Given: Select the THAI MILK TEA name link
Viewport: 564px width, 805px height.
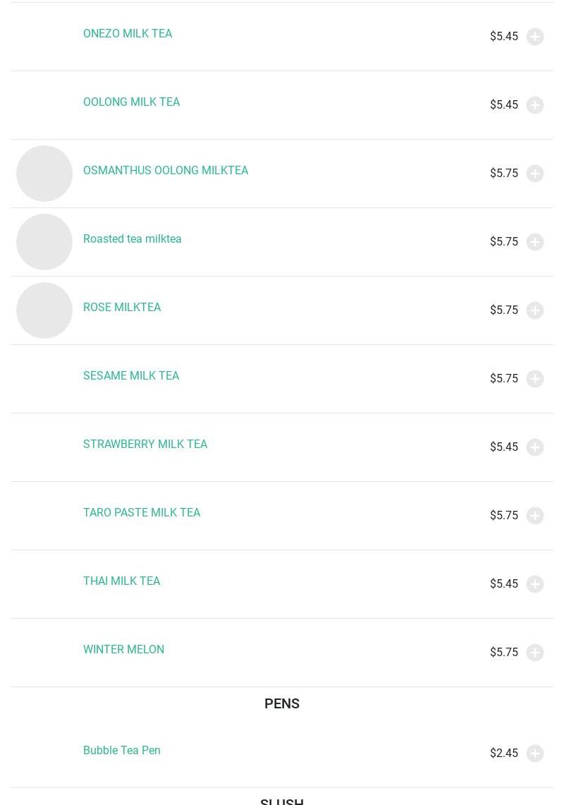Looking at the screenshot, I should coord(121,581).
